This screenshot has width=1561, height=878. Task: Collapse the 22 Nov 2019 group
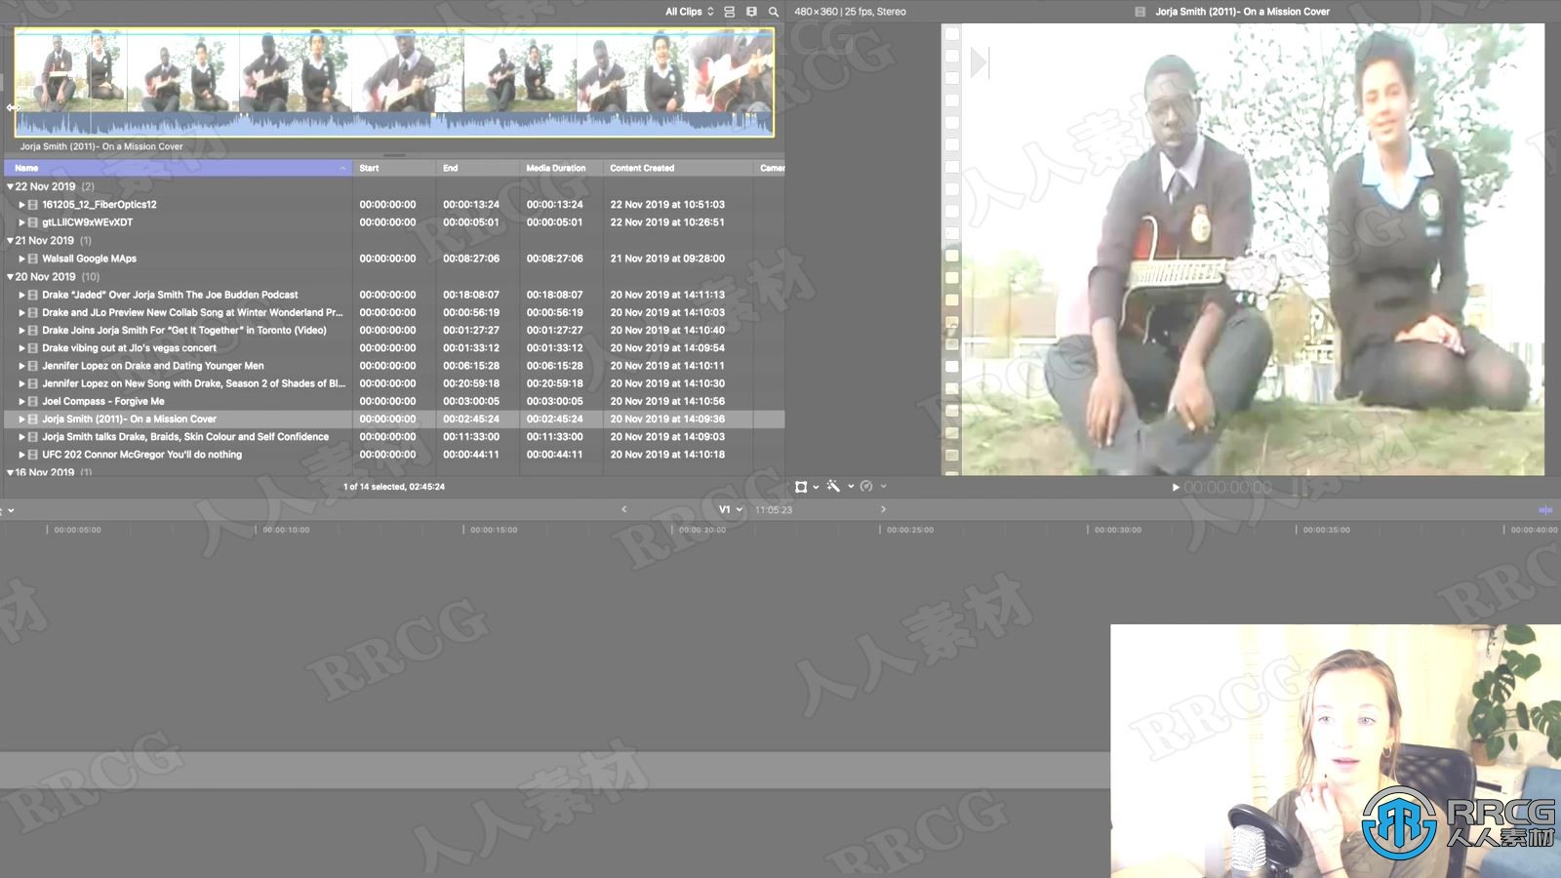click(x=10, y=186)
